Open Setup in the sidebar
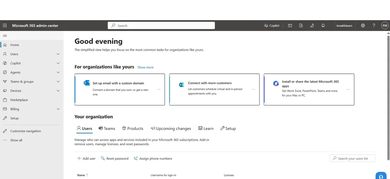 point(32,118)
